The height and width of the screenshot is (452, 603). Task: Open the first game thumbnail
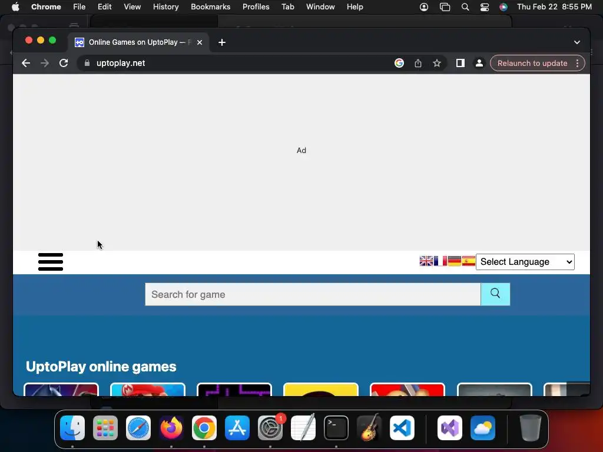tap(61, 390)
